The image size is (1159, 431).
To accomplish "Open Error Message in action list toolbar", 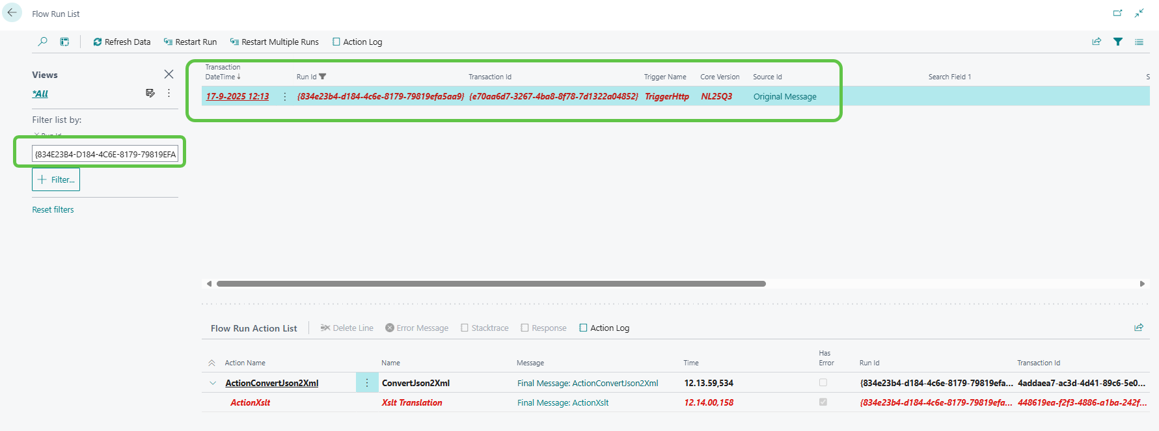I will coord(417,328).
